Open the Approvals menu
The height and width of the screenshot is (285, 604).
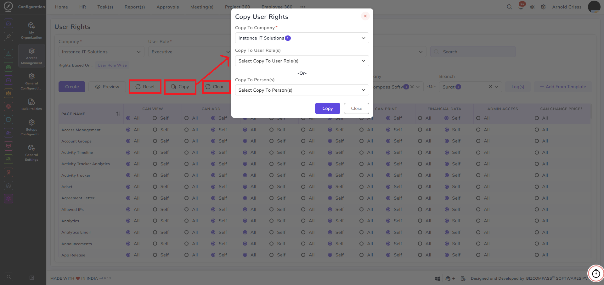167,7
